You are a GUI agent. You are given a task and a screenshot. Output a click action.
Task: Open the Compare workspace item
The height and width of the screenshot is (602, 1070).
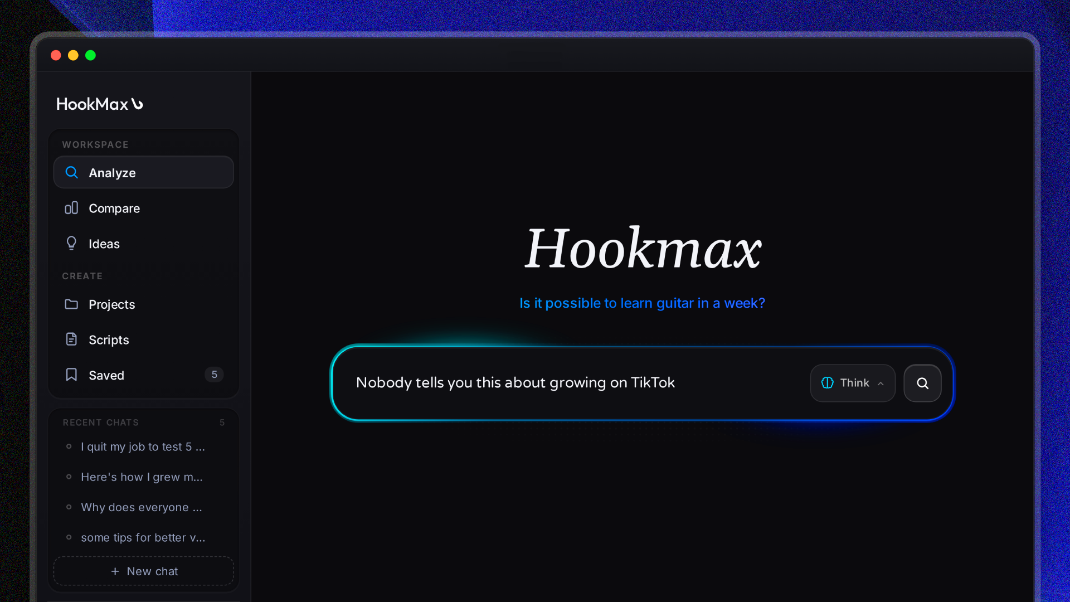point(143,208)
